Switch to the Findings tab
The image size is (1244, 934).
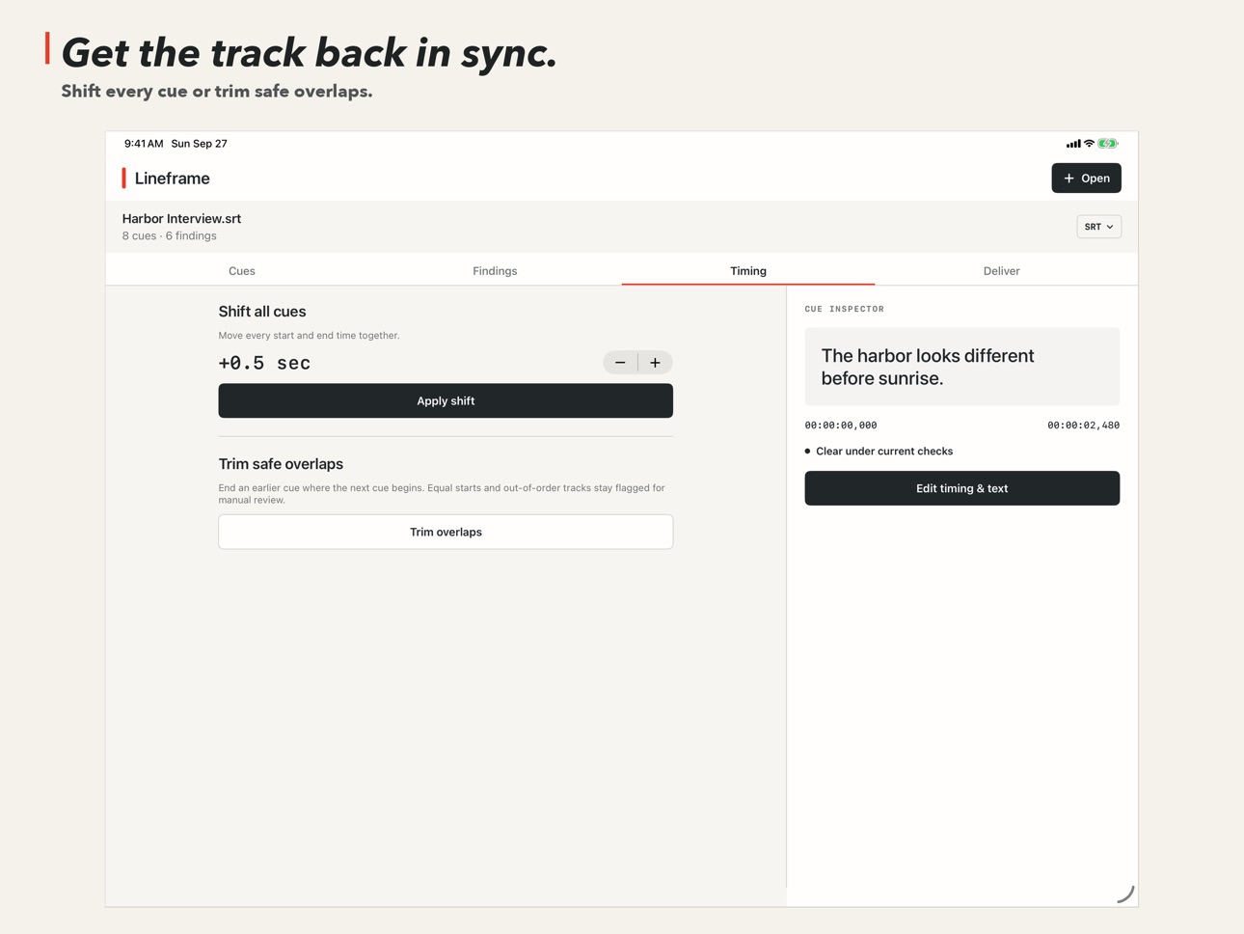pyautogui.click(x=495, y=271)
